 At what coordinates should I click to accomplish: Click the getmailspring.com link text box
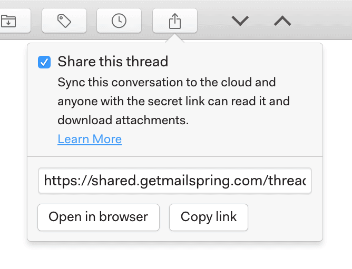[174, 181]
